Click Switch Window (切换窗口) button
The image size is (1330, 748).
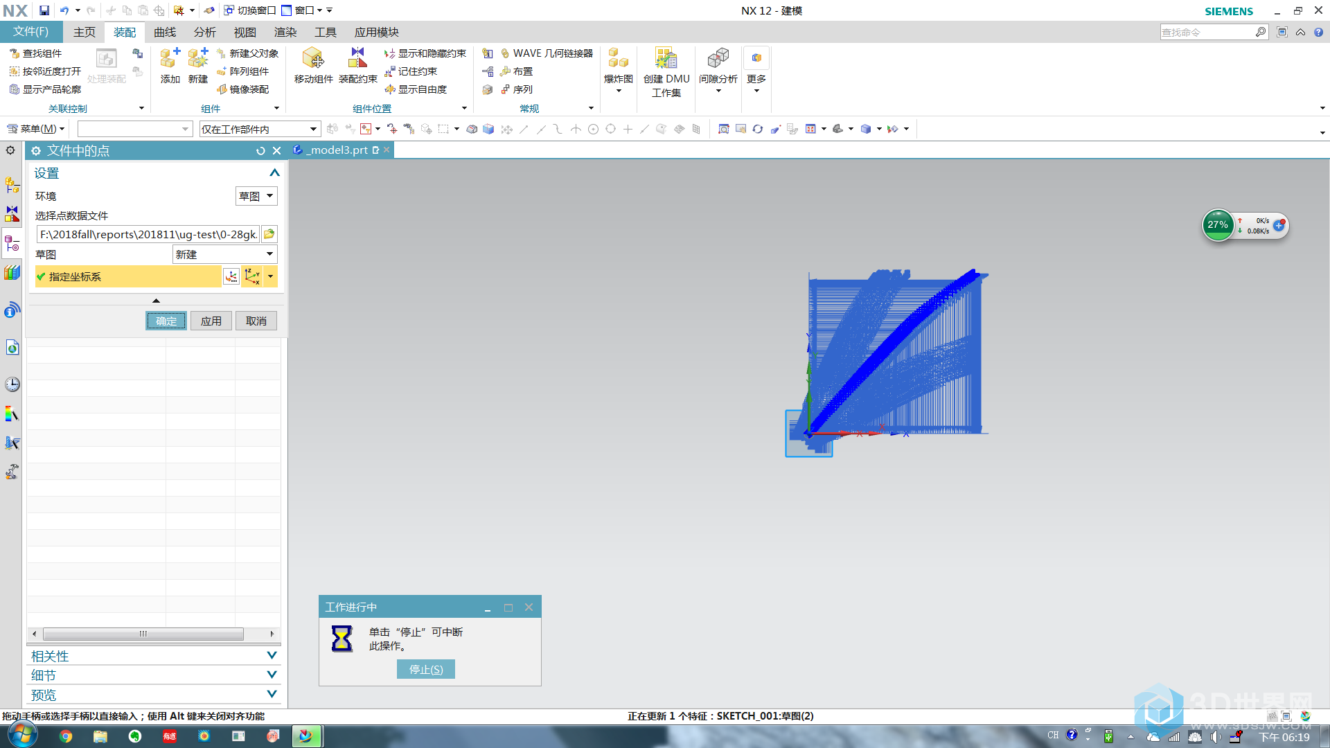[x=250, y=10]
